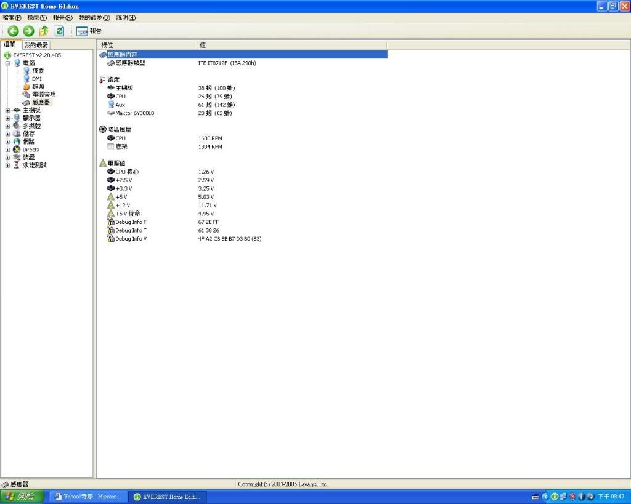
Task: Click the green Forward arrow toolbar icon
Action: pyautogui.click(x=28, y=31)
